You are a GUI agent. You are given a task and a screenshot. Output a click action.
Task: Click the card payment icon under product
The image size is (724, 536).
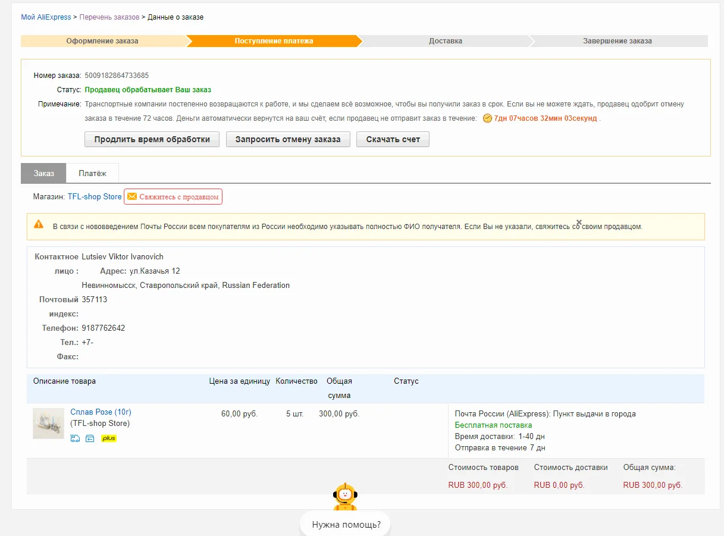point(90,438)
